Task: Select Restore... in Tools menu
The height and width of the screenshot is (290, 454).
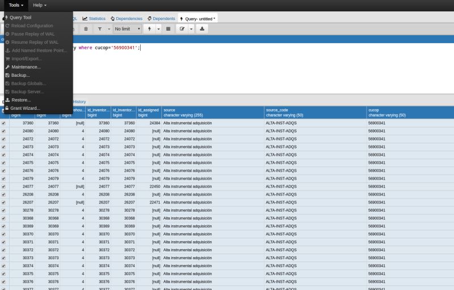Action: pyautogui.click(x=38, y=100)
